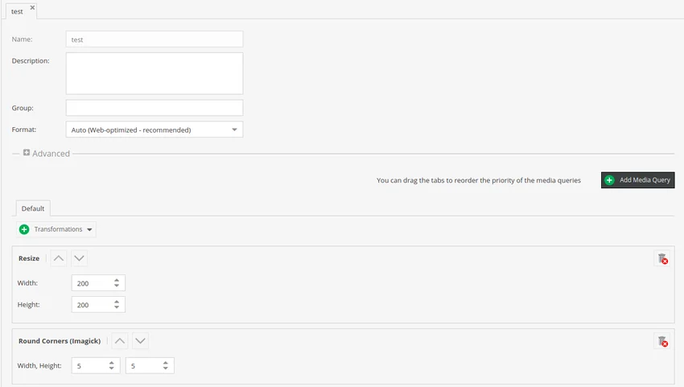Screen dimensions: 684x387
Task: Select the Default media query tab
Action: click(x=33, y=208)
